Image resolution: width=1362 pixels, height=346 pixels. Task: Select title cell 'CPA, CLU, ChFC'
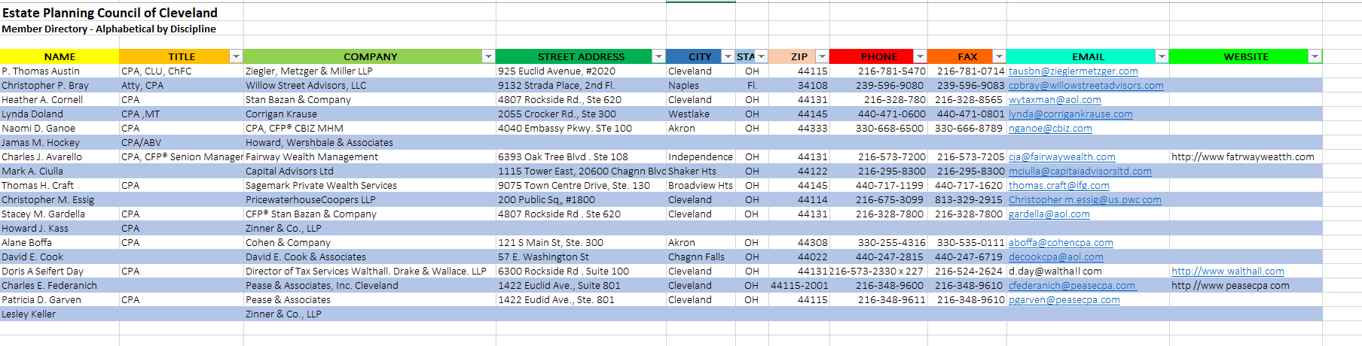(182, 71)
